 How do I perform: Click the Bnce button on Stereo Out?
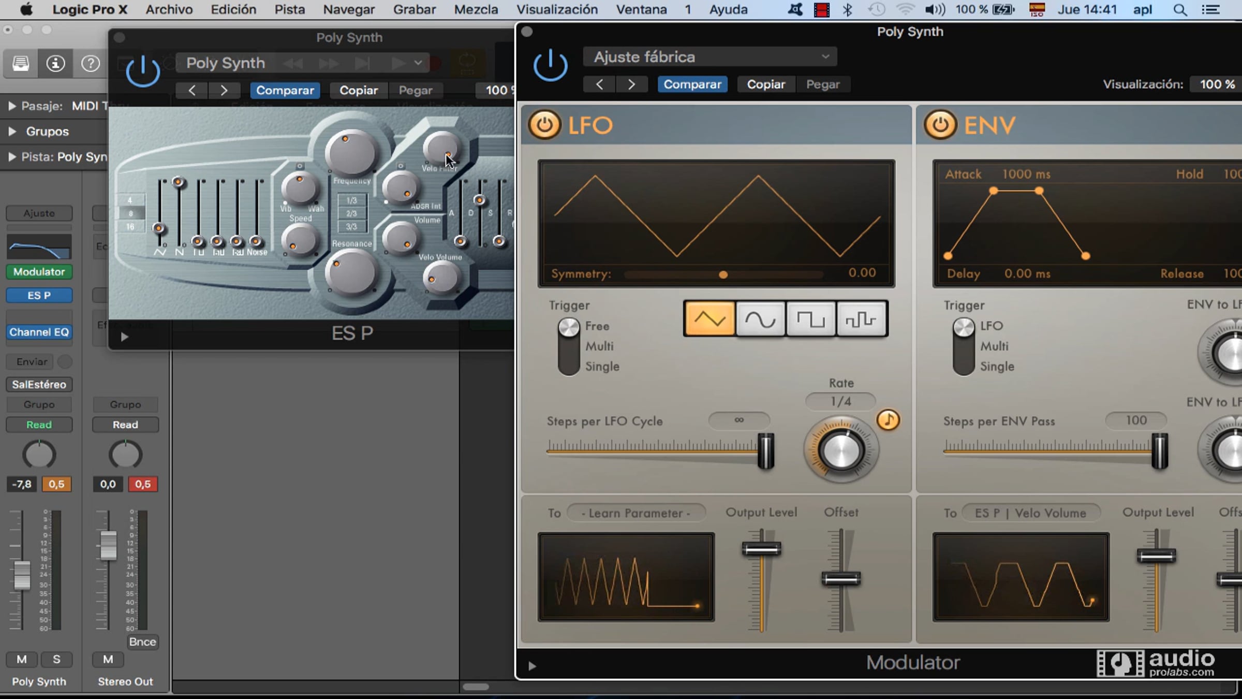point(142,642)
